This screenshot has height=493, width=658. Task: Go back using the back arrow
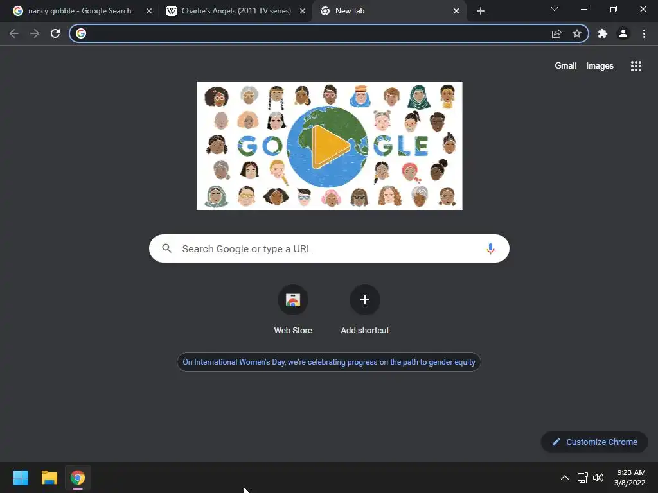click(14, 33)
